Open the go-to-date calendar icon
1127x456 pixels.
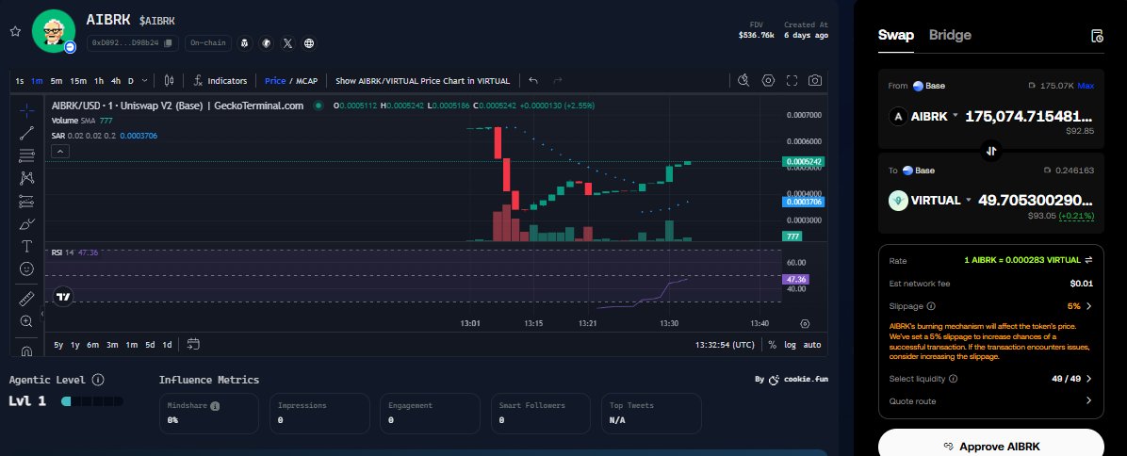(x=192, y=344)
